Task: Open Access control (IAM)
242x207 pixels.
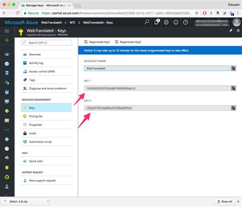Action: point(46,71)
